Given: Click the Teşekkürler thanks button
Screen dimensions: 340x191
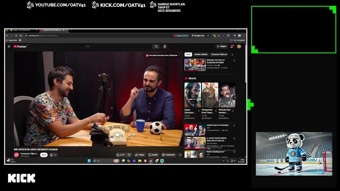Looking at the screenshot, I should pyautogui.click(x=168, y=155).
